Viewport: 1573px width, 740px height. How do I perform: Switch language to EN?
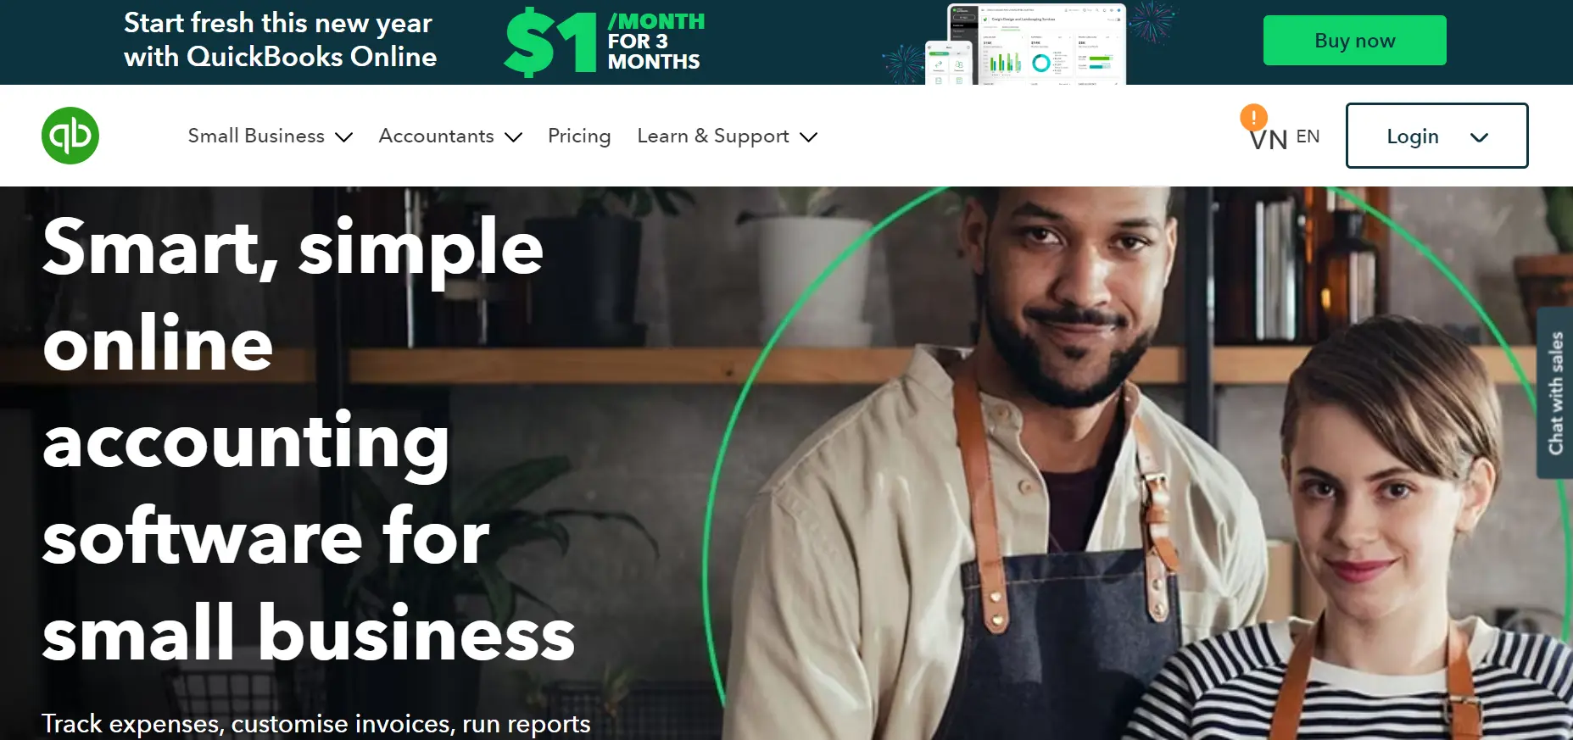[1308, 136]
